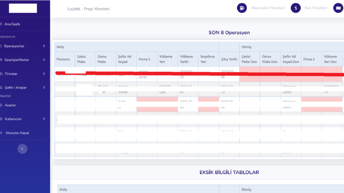The height and width of the screenshot is (193, 344).
Task: Open the Firmalar menu
Action: (11, 74)
